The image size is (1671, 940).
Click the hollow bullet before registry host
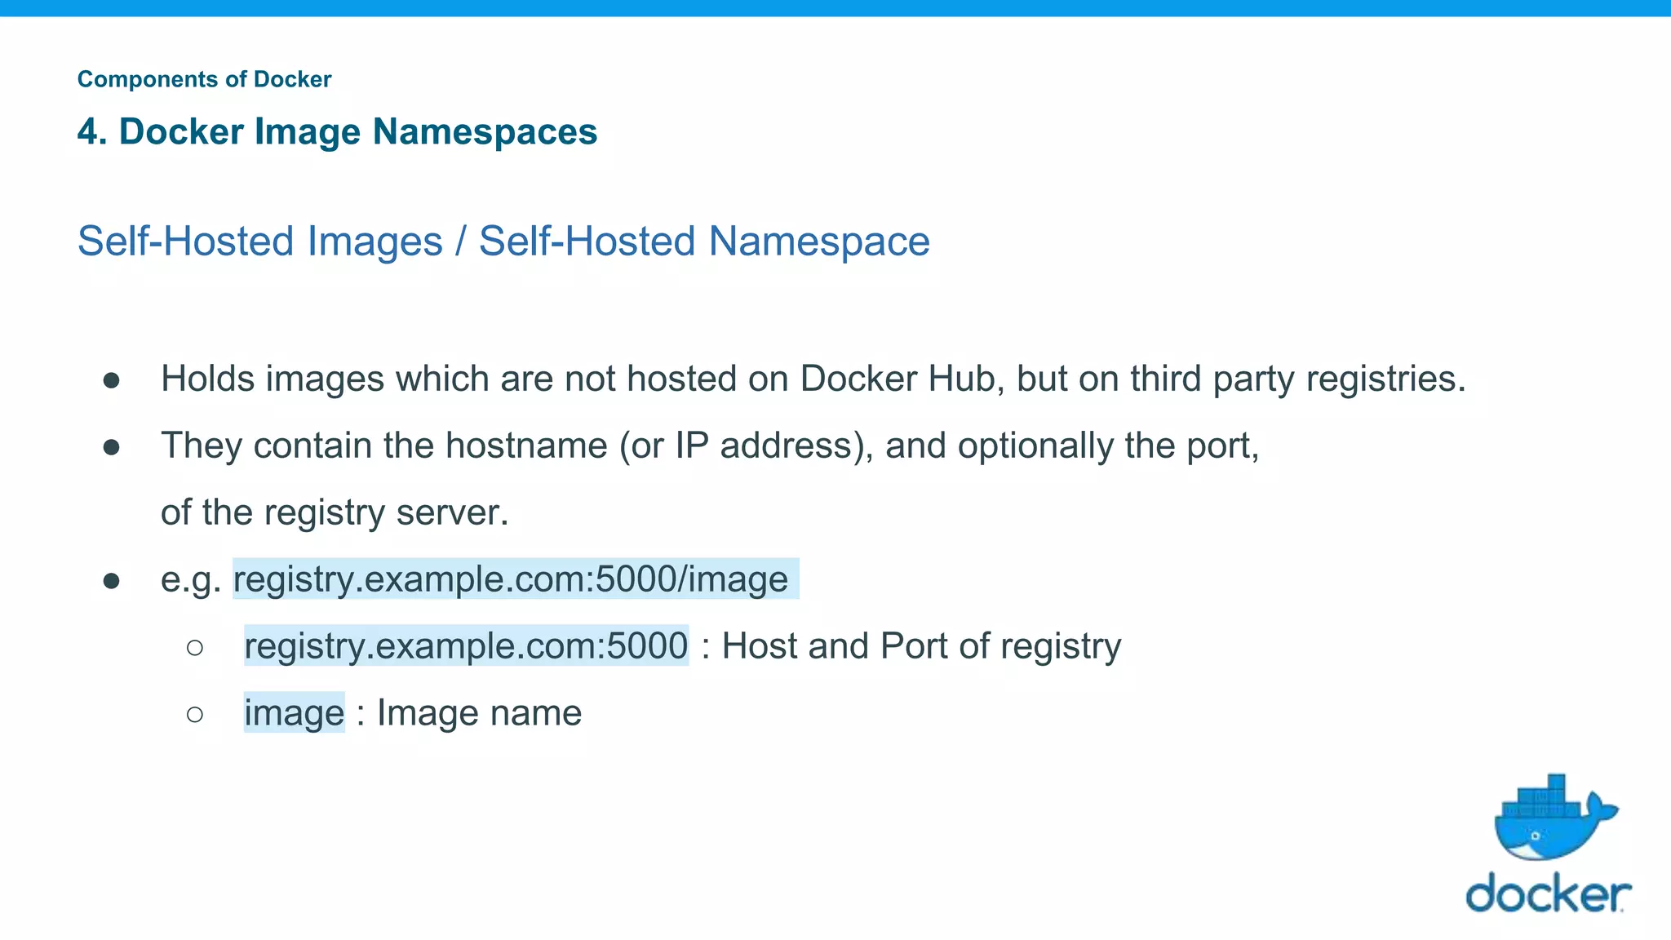pyautogui.click(x=194, y=648)
